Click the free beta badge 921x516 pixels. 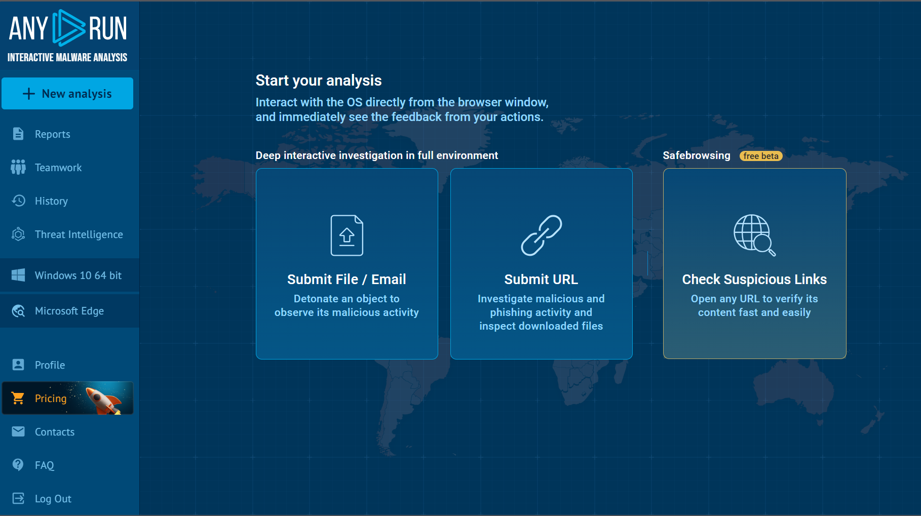761,156
